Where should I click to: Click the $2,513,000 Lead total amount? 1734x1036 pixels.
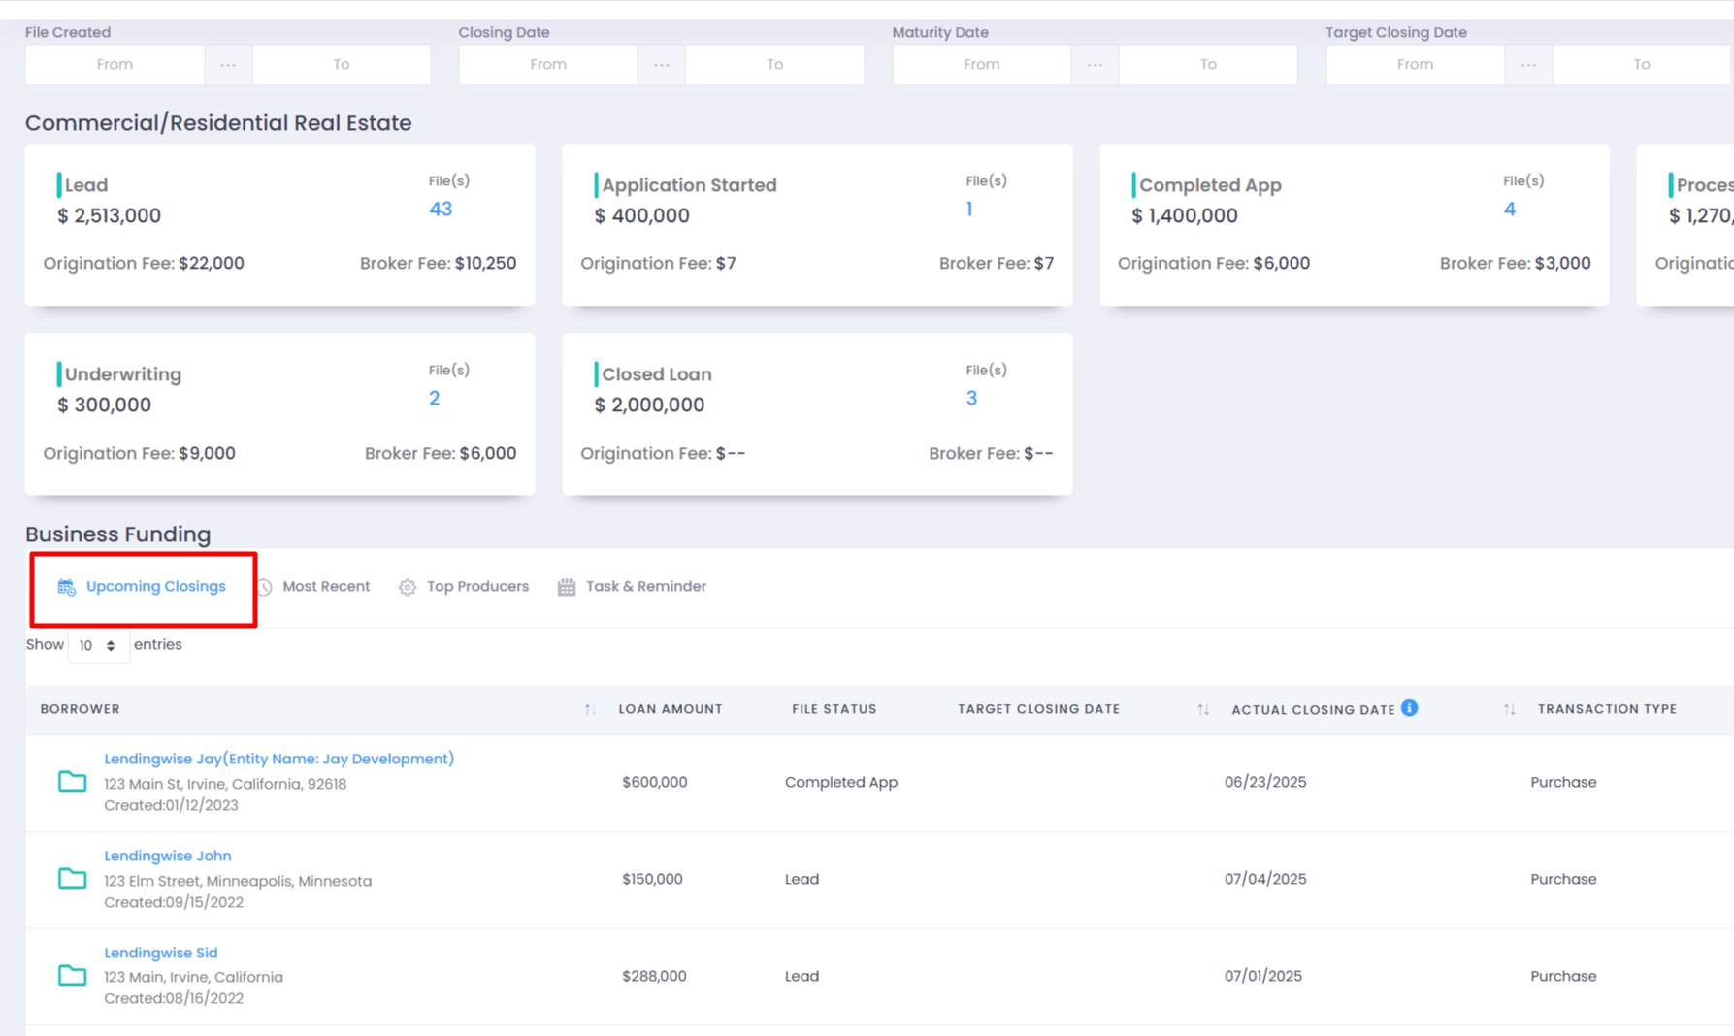pyautogui.click(x=110, y=215)
